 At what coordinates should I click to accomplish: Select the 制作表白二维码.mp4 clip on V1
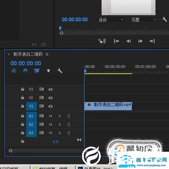point(108,106)
